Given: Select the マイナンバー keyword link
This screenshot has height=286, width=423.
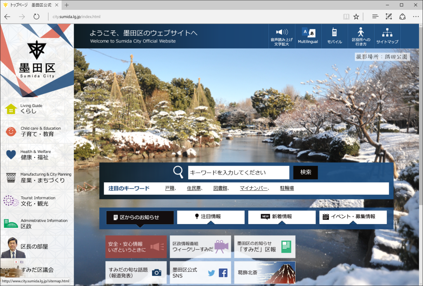Looking at the screenshot, I should pos(254,188).
